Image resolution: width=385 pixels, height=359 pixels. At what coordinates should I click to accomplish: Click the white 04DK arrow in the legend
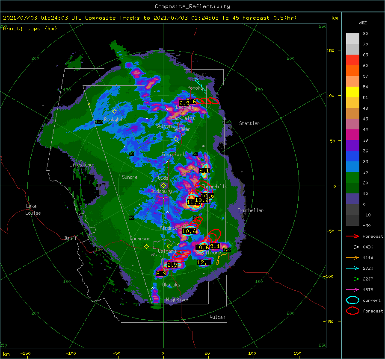pyautogui.click(x=352, y=247)
